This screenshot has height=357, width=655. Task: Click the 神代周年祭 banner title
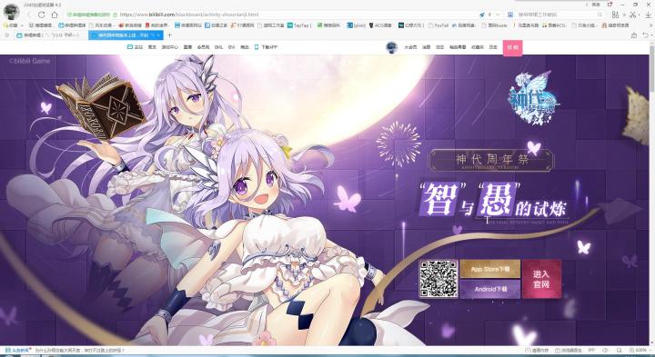click(x=492, y=160)
